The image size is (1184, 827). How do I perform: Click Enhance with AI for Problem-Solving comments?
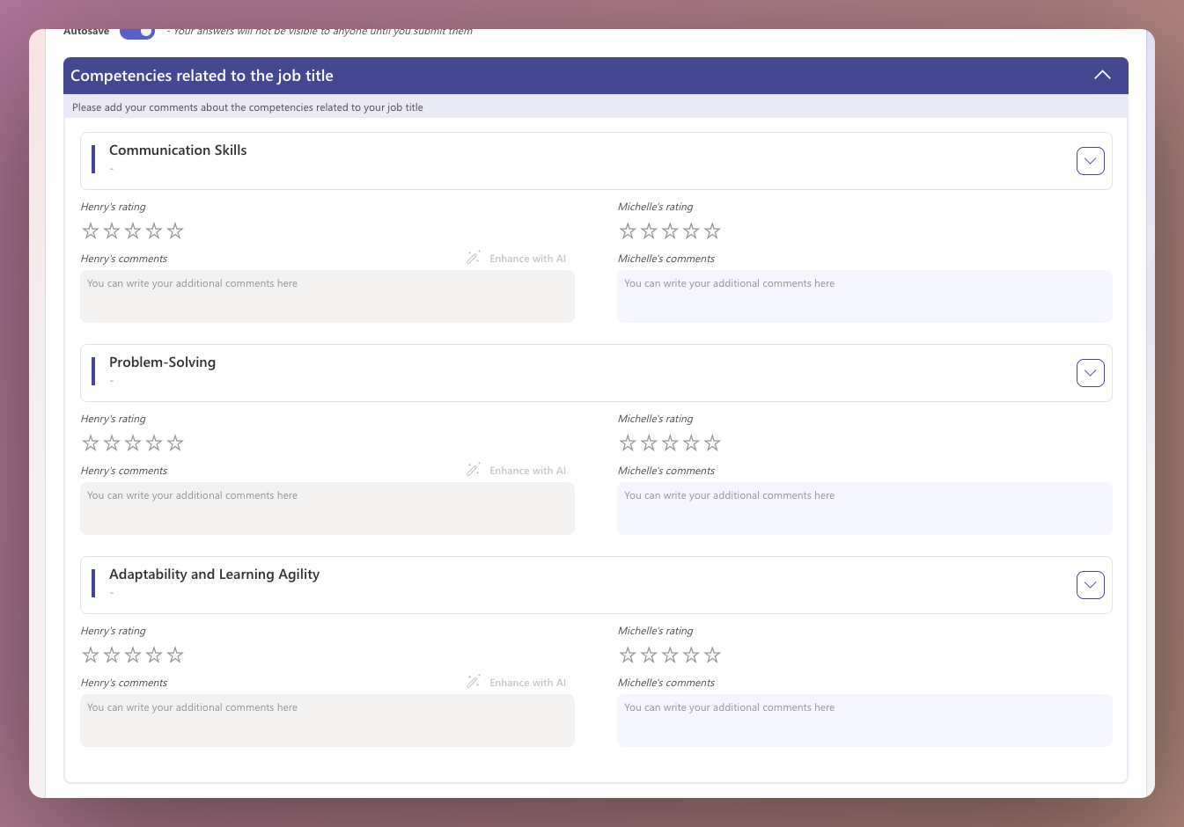tap(473, 469)
